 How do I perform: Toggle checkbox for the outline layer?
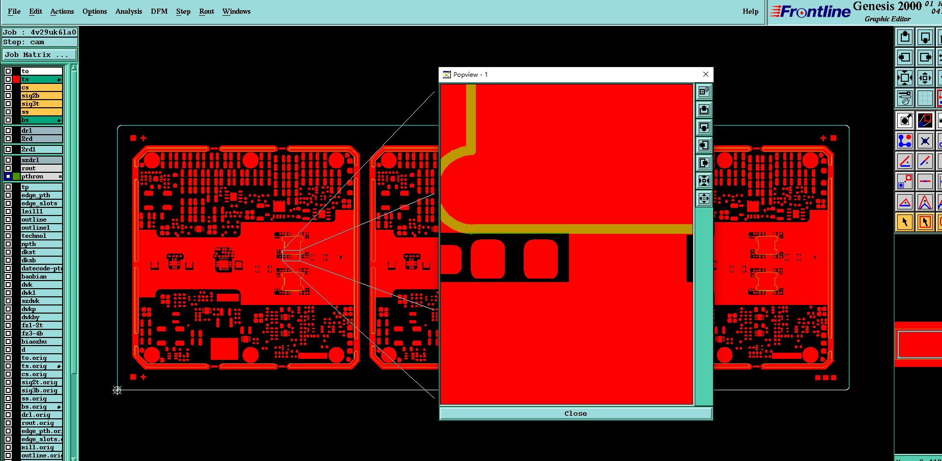click(x=8, y=220)
